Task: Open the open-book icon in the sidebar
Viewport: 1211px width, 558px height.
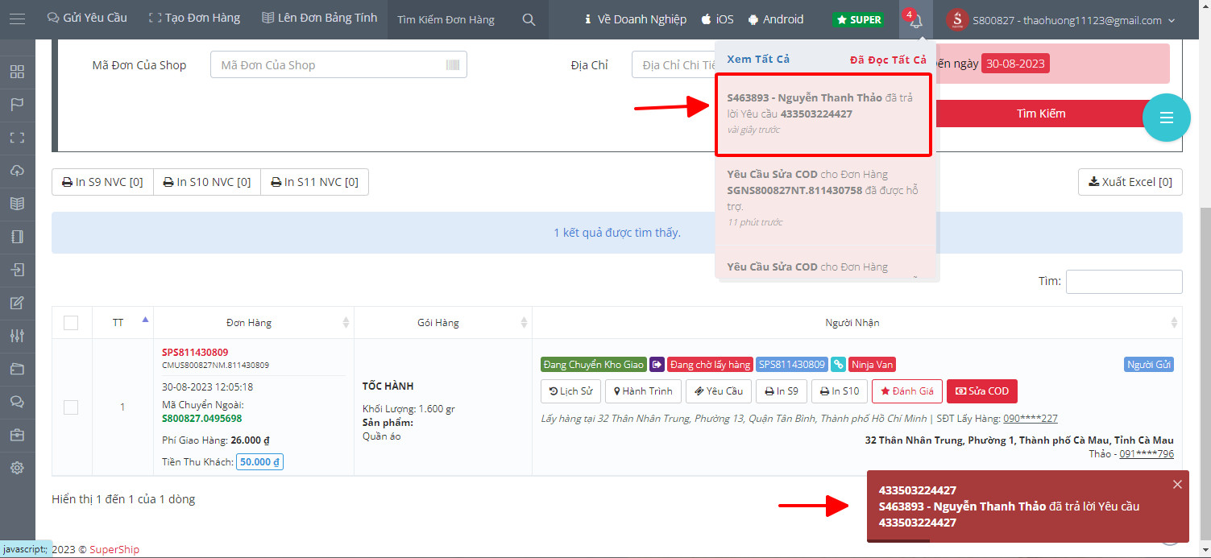Action: [17, 204]
